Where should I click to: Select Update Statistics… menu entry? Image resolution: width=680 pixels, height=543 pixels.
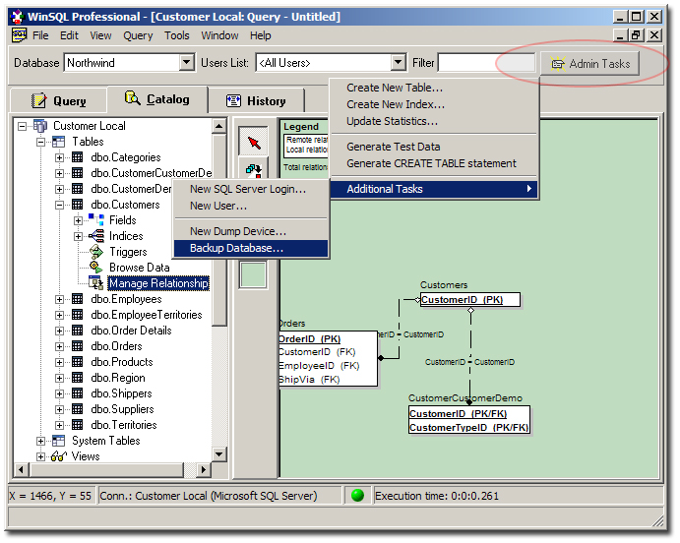[435, 121]
